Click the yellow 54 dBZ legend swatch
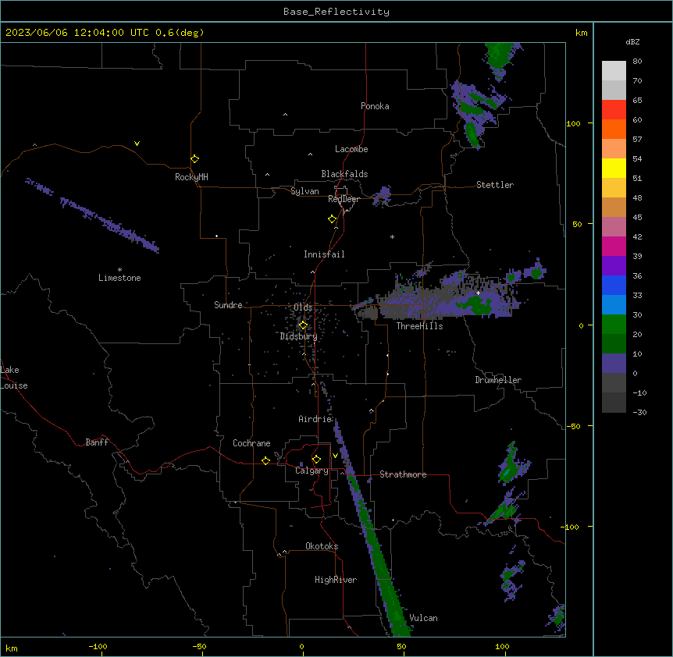673x657 pixels. tap(614, 168)
